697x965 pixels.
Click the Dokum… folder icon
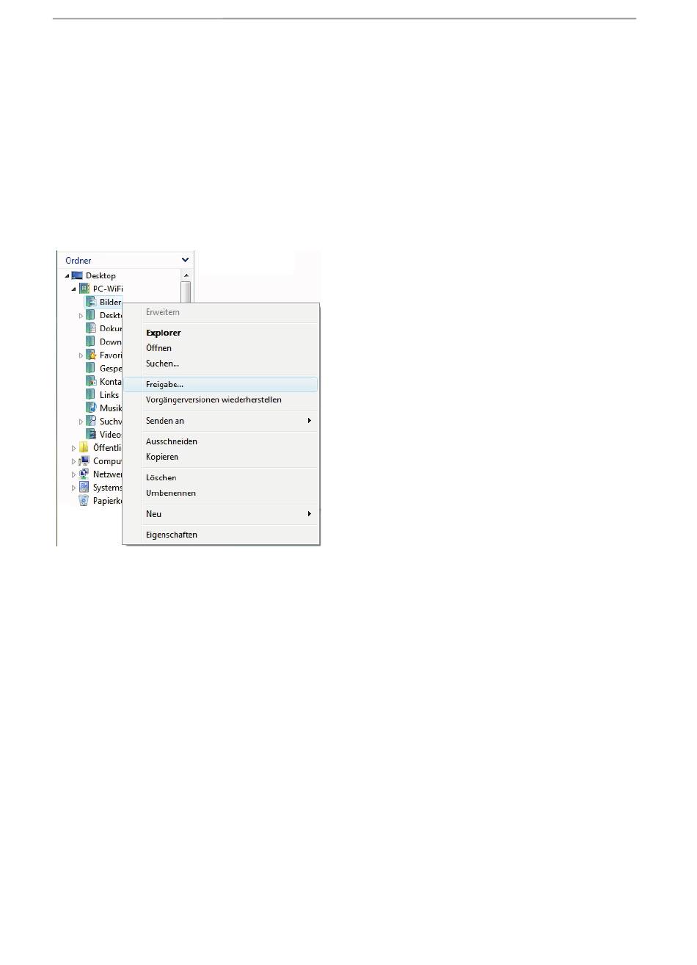coord(91,328)
